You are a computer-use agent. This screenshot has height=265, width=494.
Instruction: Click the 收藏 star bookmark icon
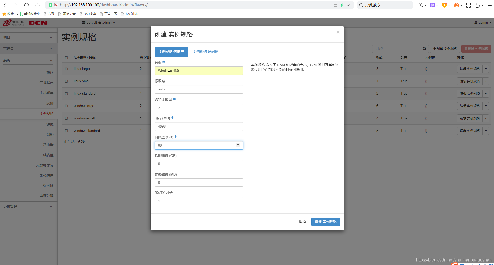(4, 14)
